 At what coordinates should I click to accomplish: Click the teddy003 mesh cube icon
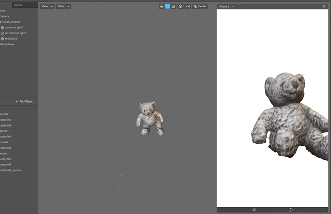tap(2, 39)
